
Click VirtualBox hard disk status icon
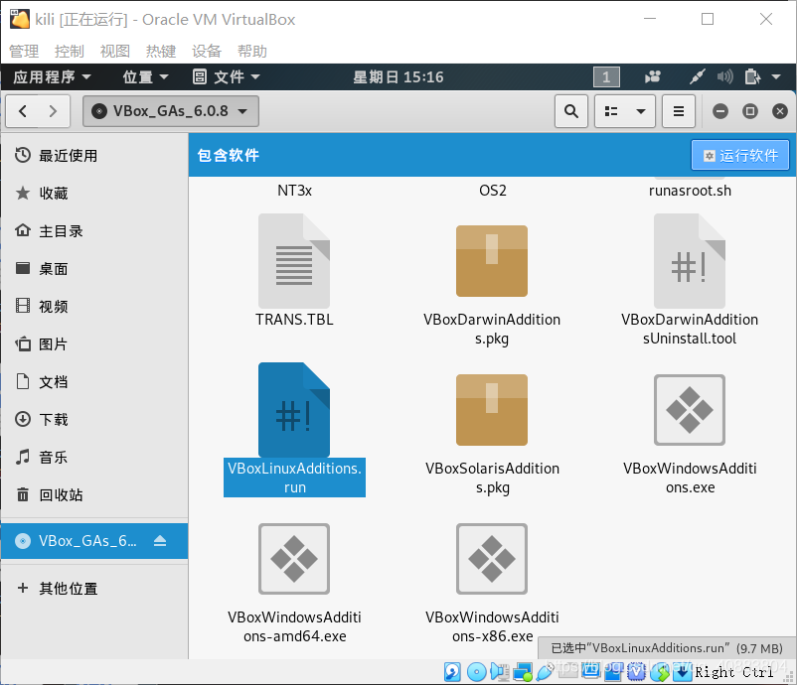(x=452, y=672)
